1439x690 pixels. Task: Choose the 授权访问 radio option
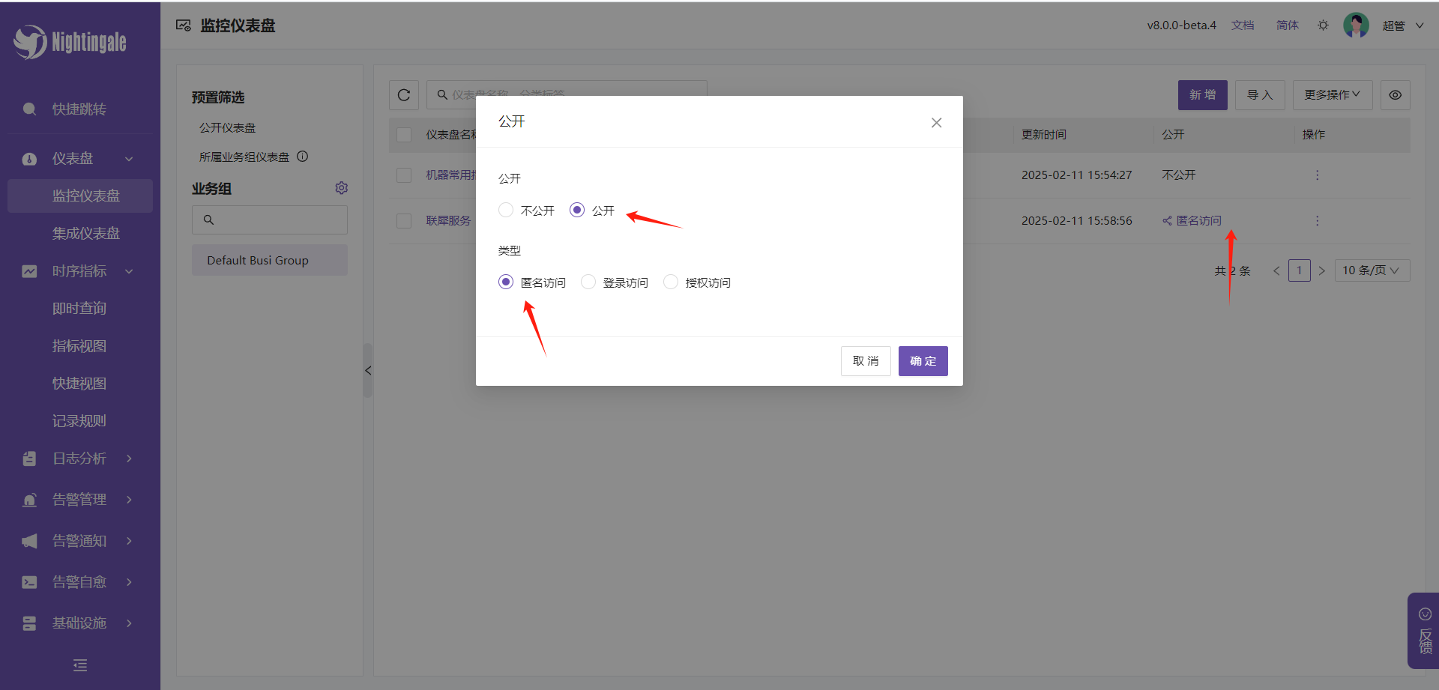671,282
